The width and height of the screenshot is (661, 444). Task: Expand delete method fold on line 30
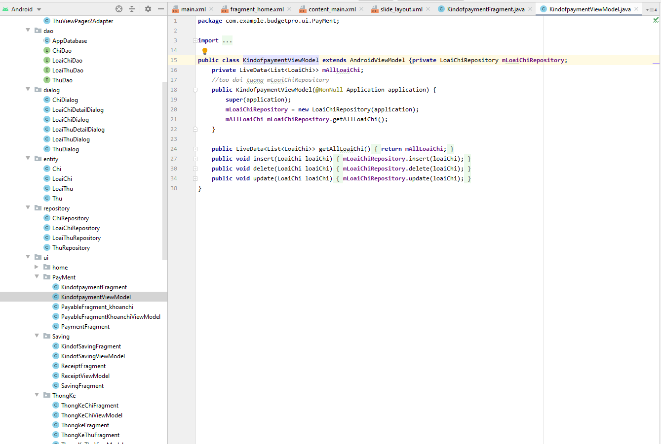[195, 169]
